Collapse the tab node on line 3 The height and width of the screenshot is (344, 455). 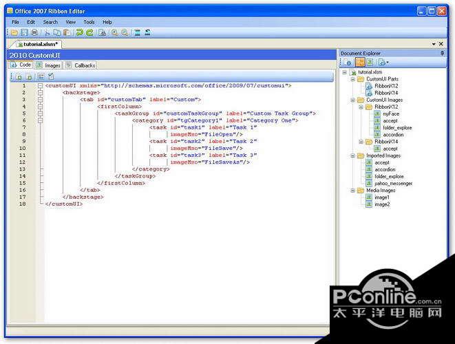tap(41, 100)
